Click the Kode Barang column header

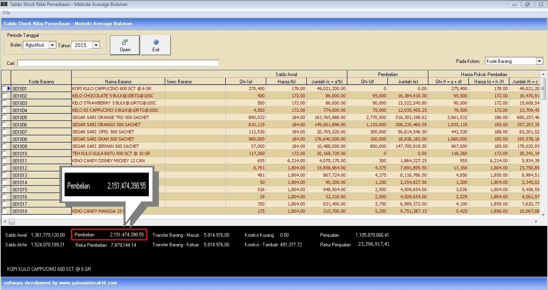[41, 81]
